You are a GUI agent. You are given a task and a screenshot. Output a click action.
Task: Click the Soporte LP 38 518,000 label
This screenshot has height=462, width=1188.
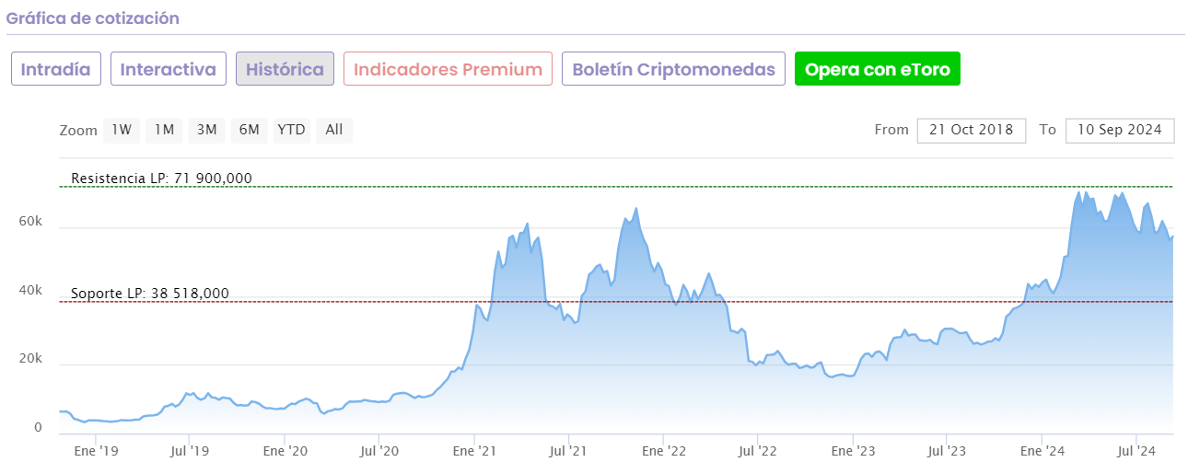point(150,294)
